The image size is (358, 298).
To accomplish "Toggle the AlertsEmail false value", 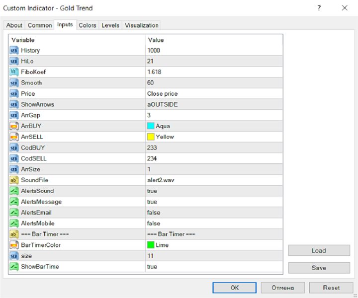I will point(214,213).
